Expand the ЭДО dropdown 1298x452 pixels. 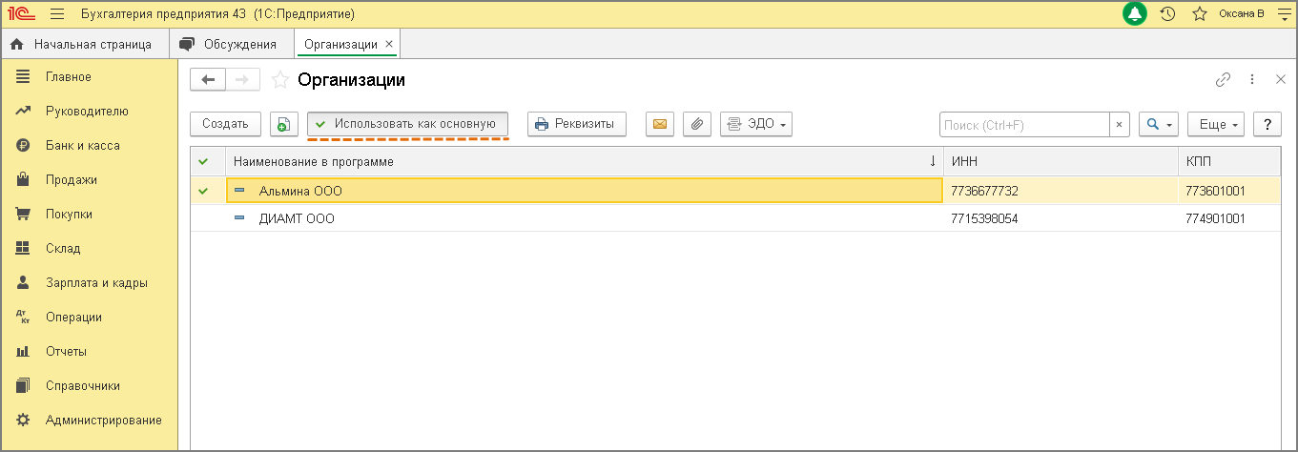coord(756,124)
